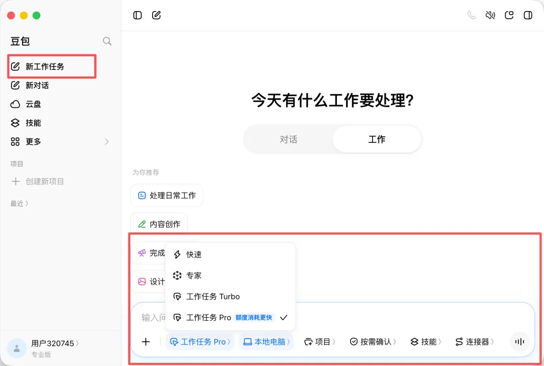The height and width of the screenshot is (366, 544).
Task: Switch to the 对话 tab
Action: 288,139
